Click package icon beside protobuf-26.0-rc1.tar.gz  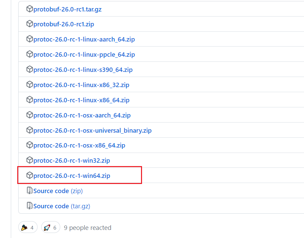tap(30, 9)
